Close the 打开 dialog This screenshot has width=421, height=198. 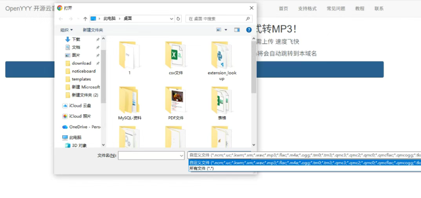point(252,8)
